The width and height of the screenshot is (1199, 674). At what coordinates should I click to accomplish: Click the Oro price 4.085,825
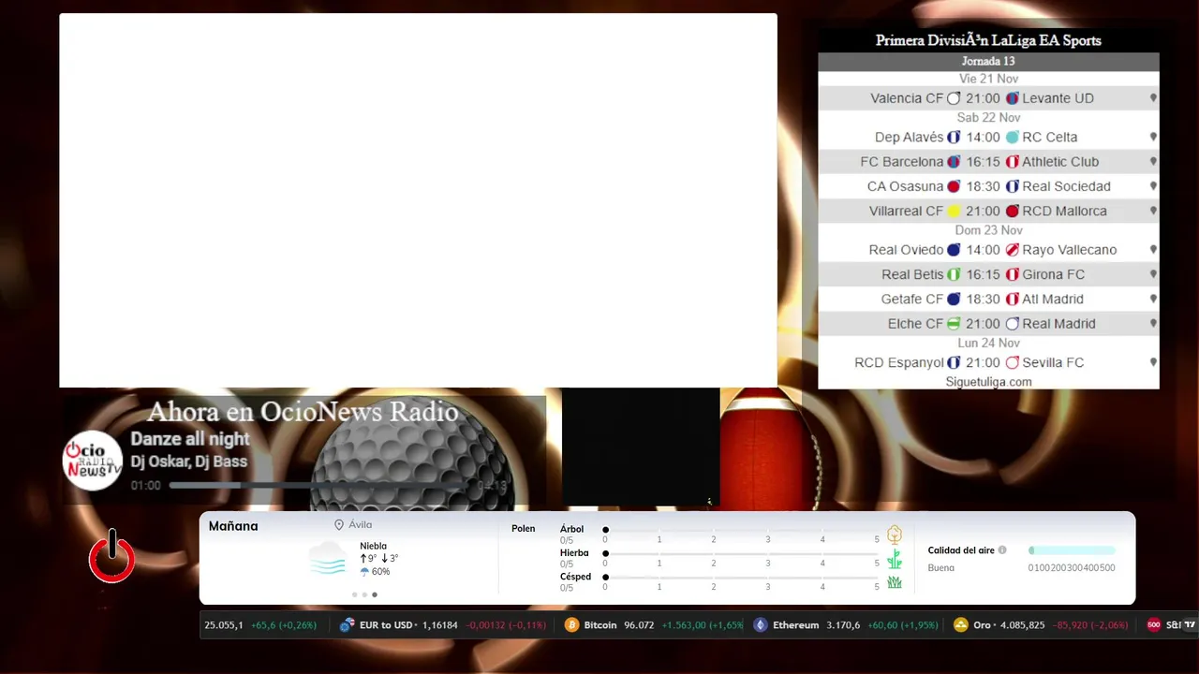tap(1022, 625)
